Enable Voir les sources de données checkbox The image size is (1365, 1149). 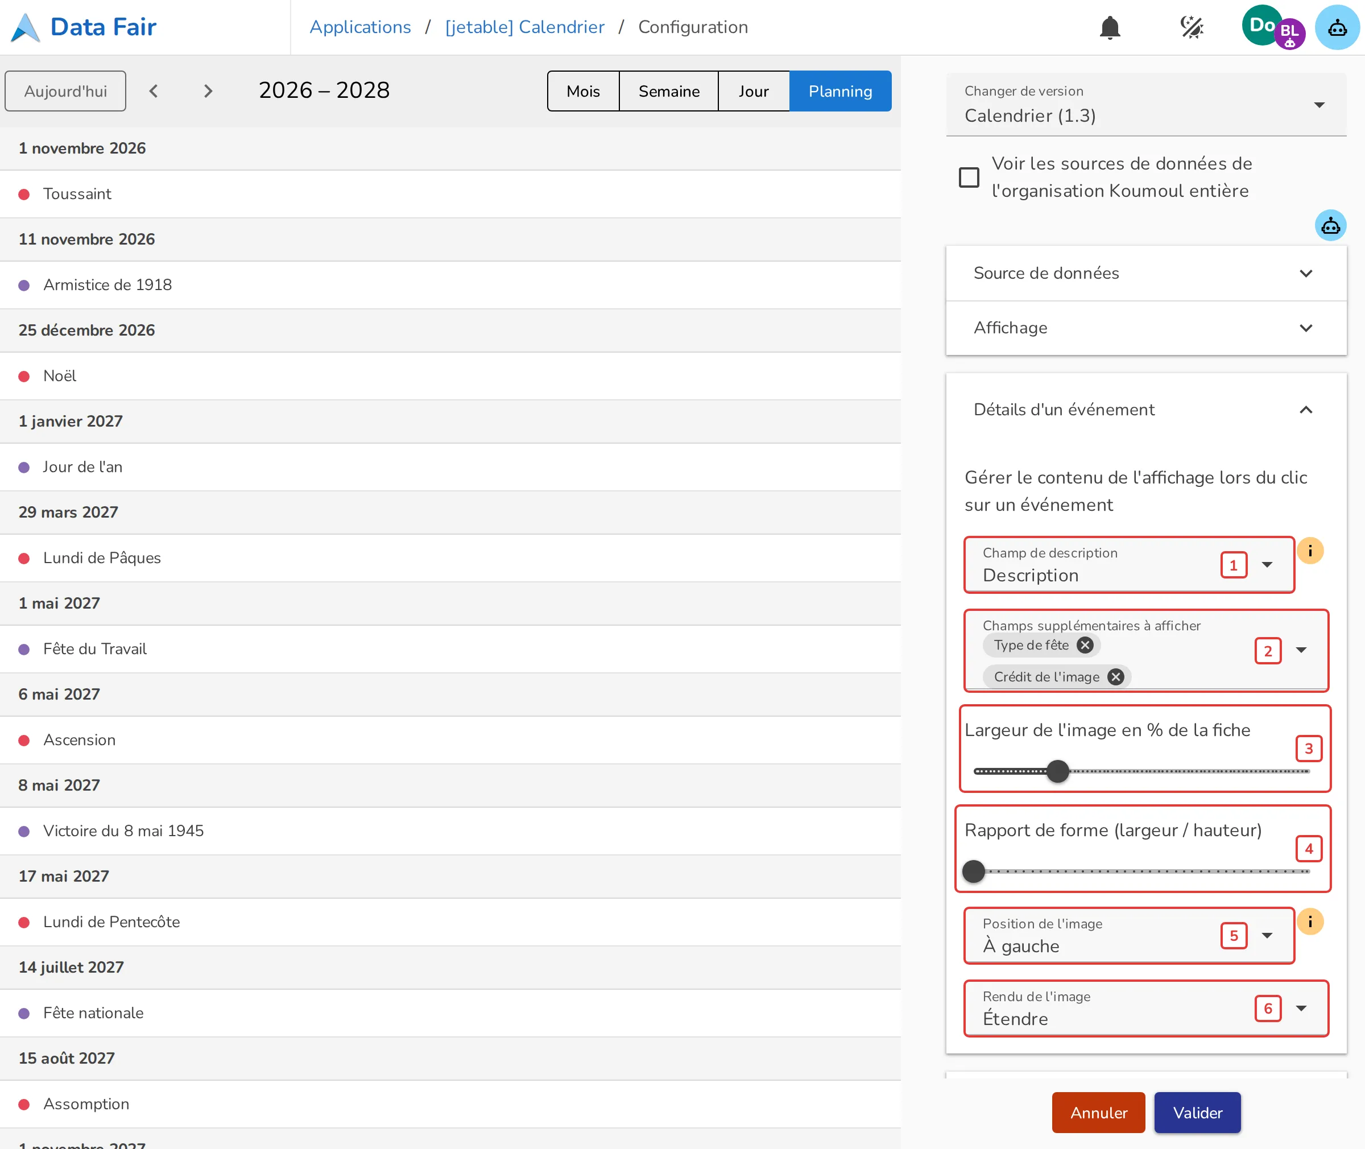click(x=969, y=177)
